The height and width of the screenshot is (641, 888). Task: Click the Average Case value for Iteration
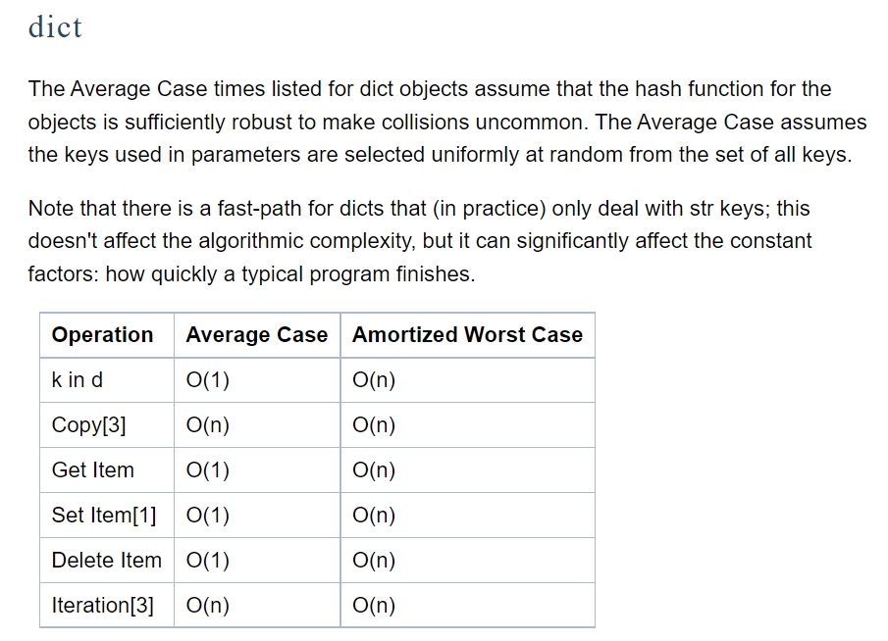click(207, 606)
